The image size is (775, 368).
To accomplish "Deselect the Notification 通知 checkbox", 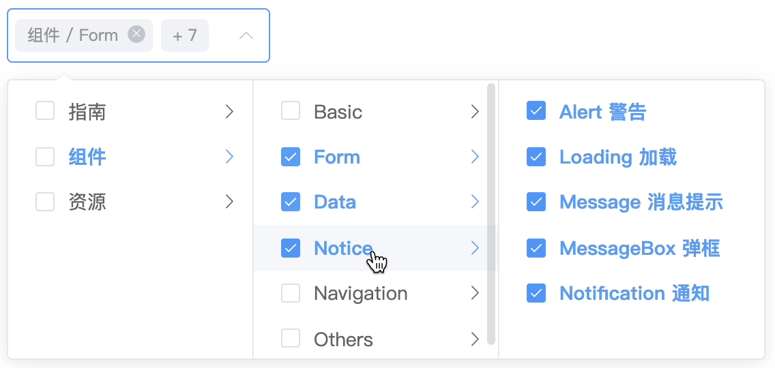I will click(x=536, y=293).
